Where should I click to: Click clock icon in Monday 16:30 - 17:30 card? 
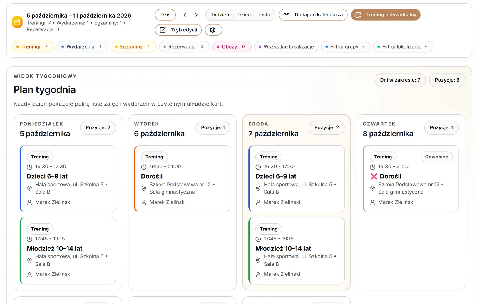[x=29, y=167]
